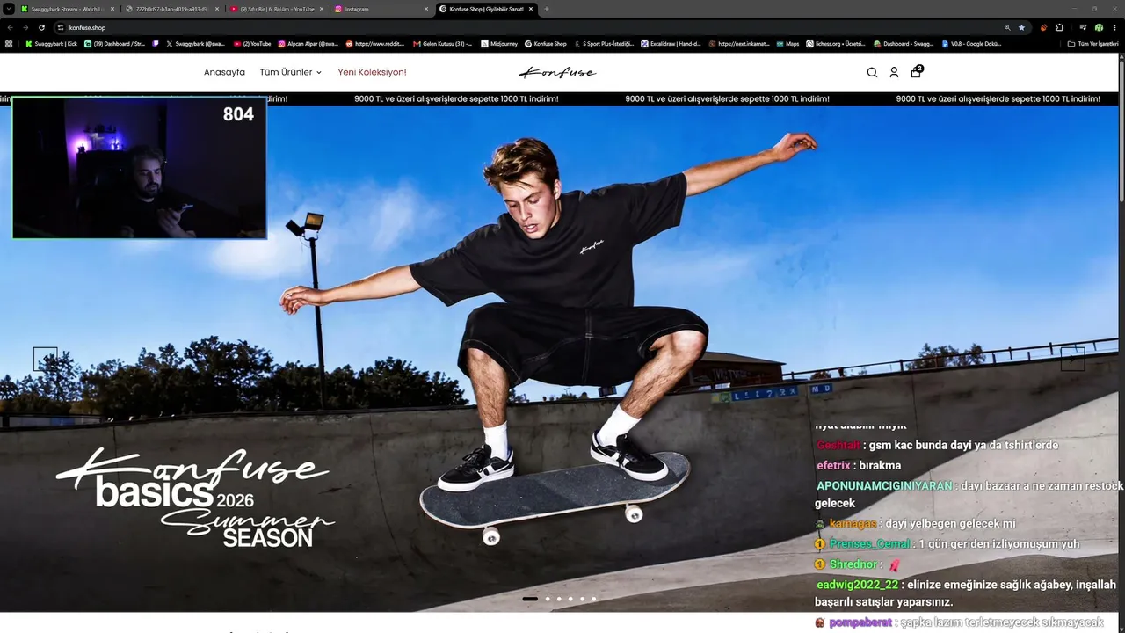This screenshot has width=1125, height=633.
Task: Open the shopping cart bag icon
Action: [916, 72]
